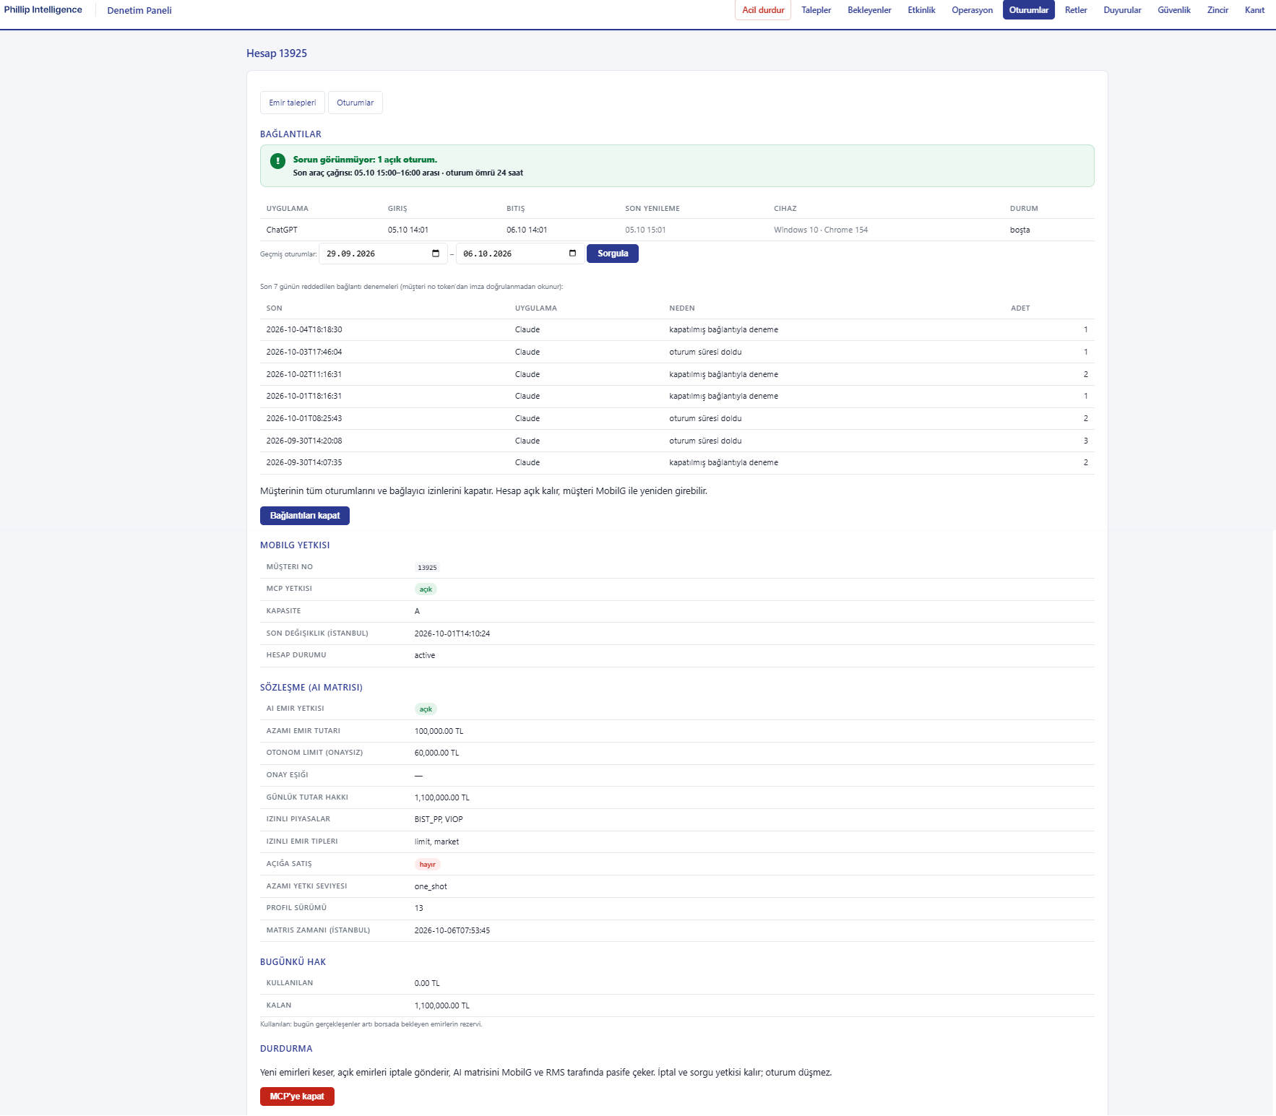This screenshot has height=1116, width=1276.
Task: Click the Windows 10 · Chrome 154 device cell
Action: (x=821, y=230)
